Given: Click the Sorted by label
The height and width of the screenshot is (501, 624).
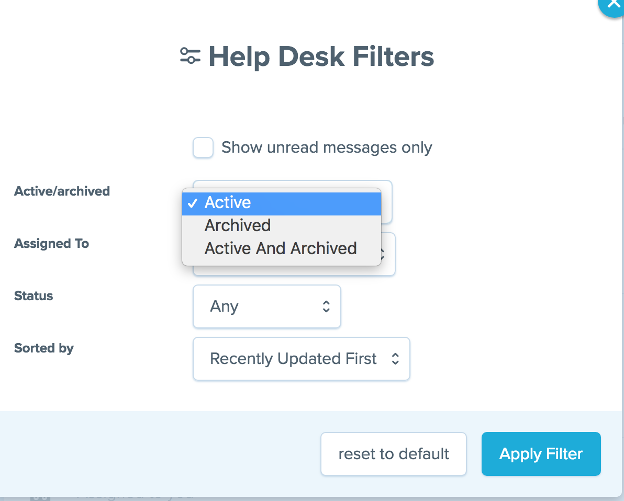Looking at the screenshot, I should pyautogui.click(x=44, y=348).
